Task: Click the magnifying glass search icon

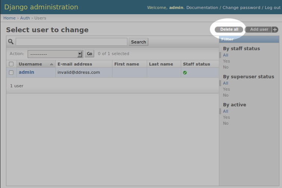Action: coord(11,42)
